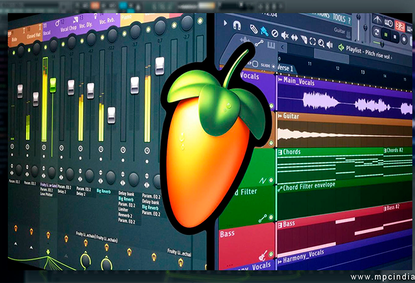Select the Mute tool icon
Image resolution: width=415 pixels, height=283 pixels.
point(285,35)
